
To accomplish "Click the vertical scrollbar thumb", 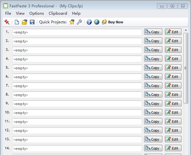I will click(186, 68).
